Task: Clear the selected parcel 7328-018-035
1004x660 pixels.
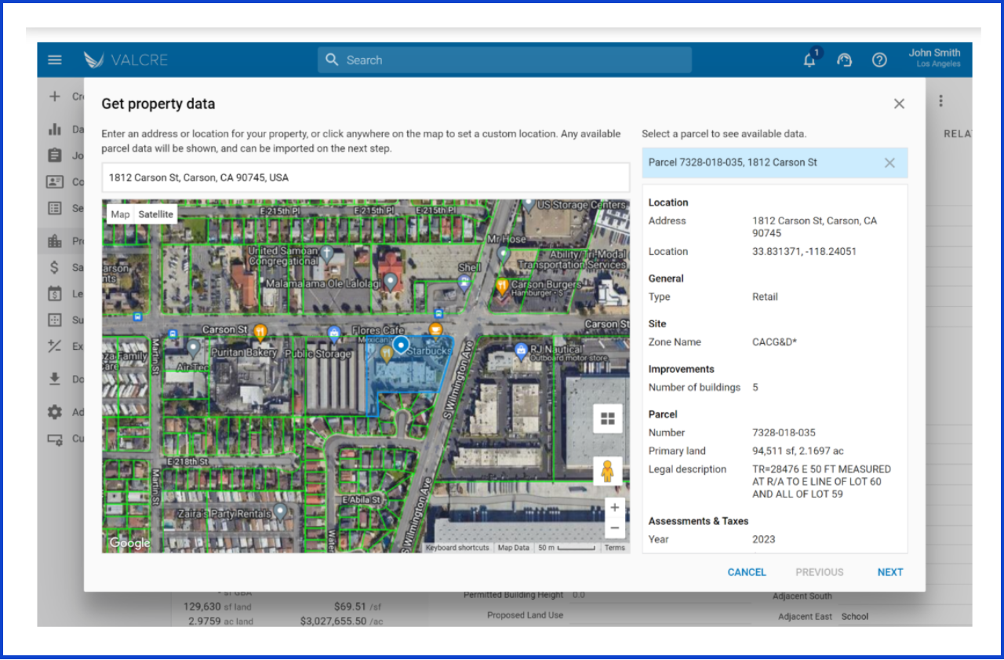Action: click(x=889, y=162)
